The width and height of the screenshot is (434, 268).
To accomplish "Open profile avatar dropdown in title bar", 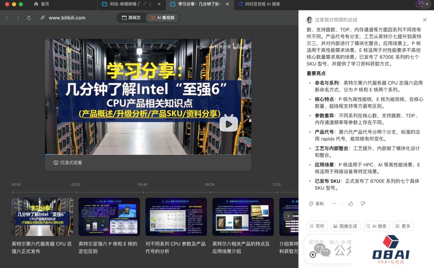I will [x=422, y=4].
